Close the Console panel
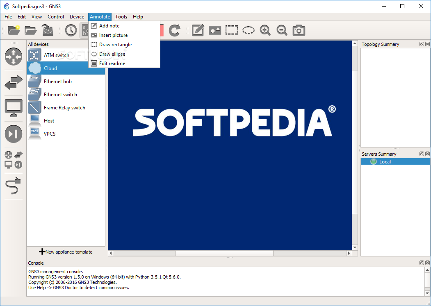Image resolution: width=431 pixels, height=306 pixels. tap(427, 263)
